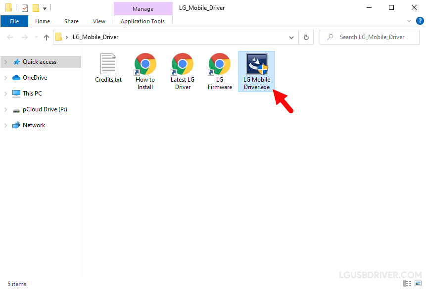Open the address bar history dropdown
426x290 pixels.
coord(291,37)
